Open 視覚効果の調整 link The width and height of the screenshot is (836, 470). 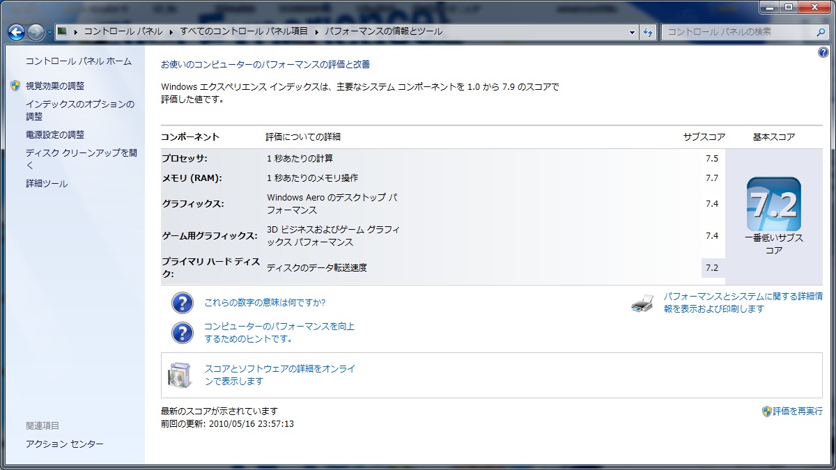point(55,86)
